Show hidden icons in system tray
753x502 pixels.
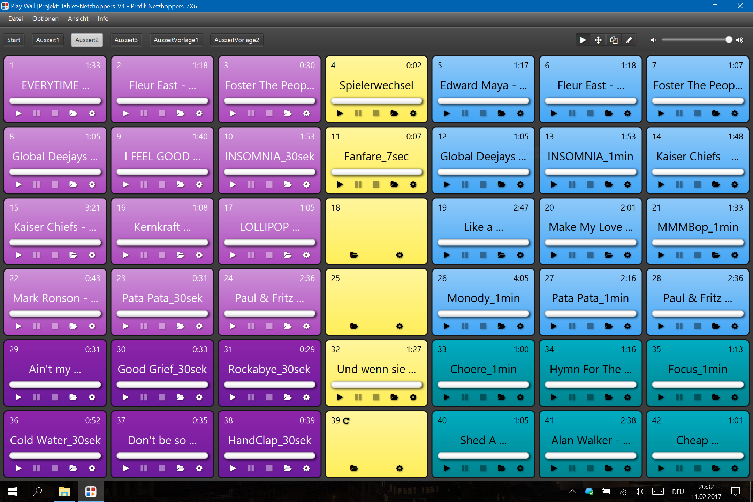coord(572,492)
